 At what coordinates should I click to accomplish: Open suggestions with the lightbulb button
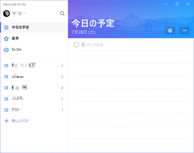point(170,30)
